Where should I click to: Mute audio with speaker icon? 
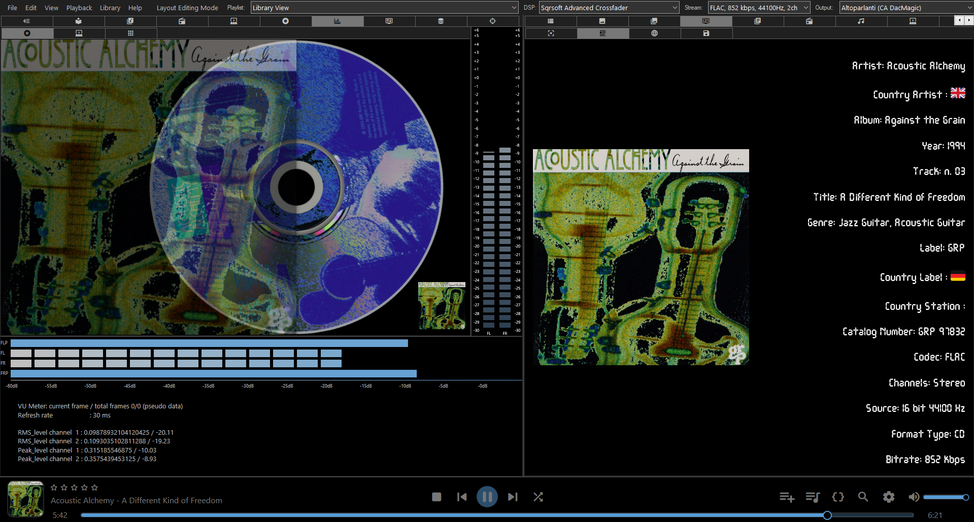pos(914,497)
